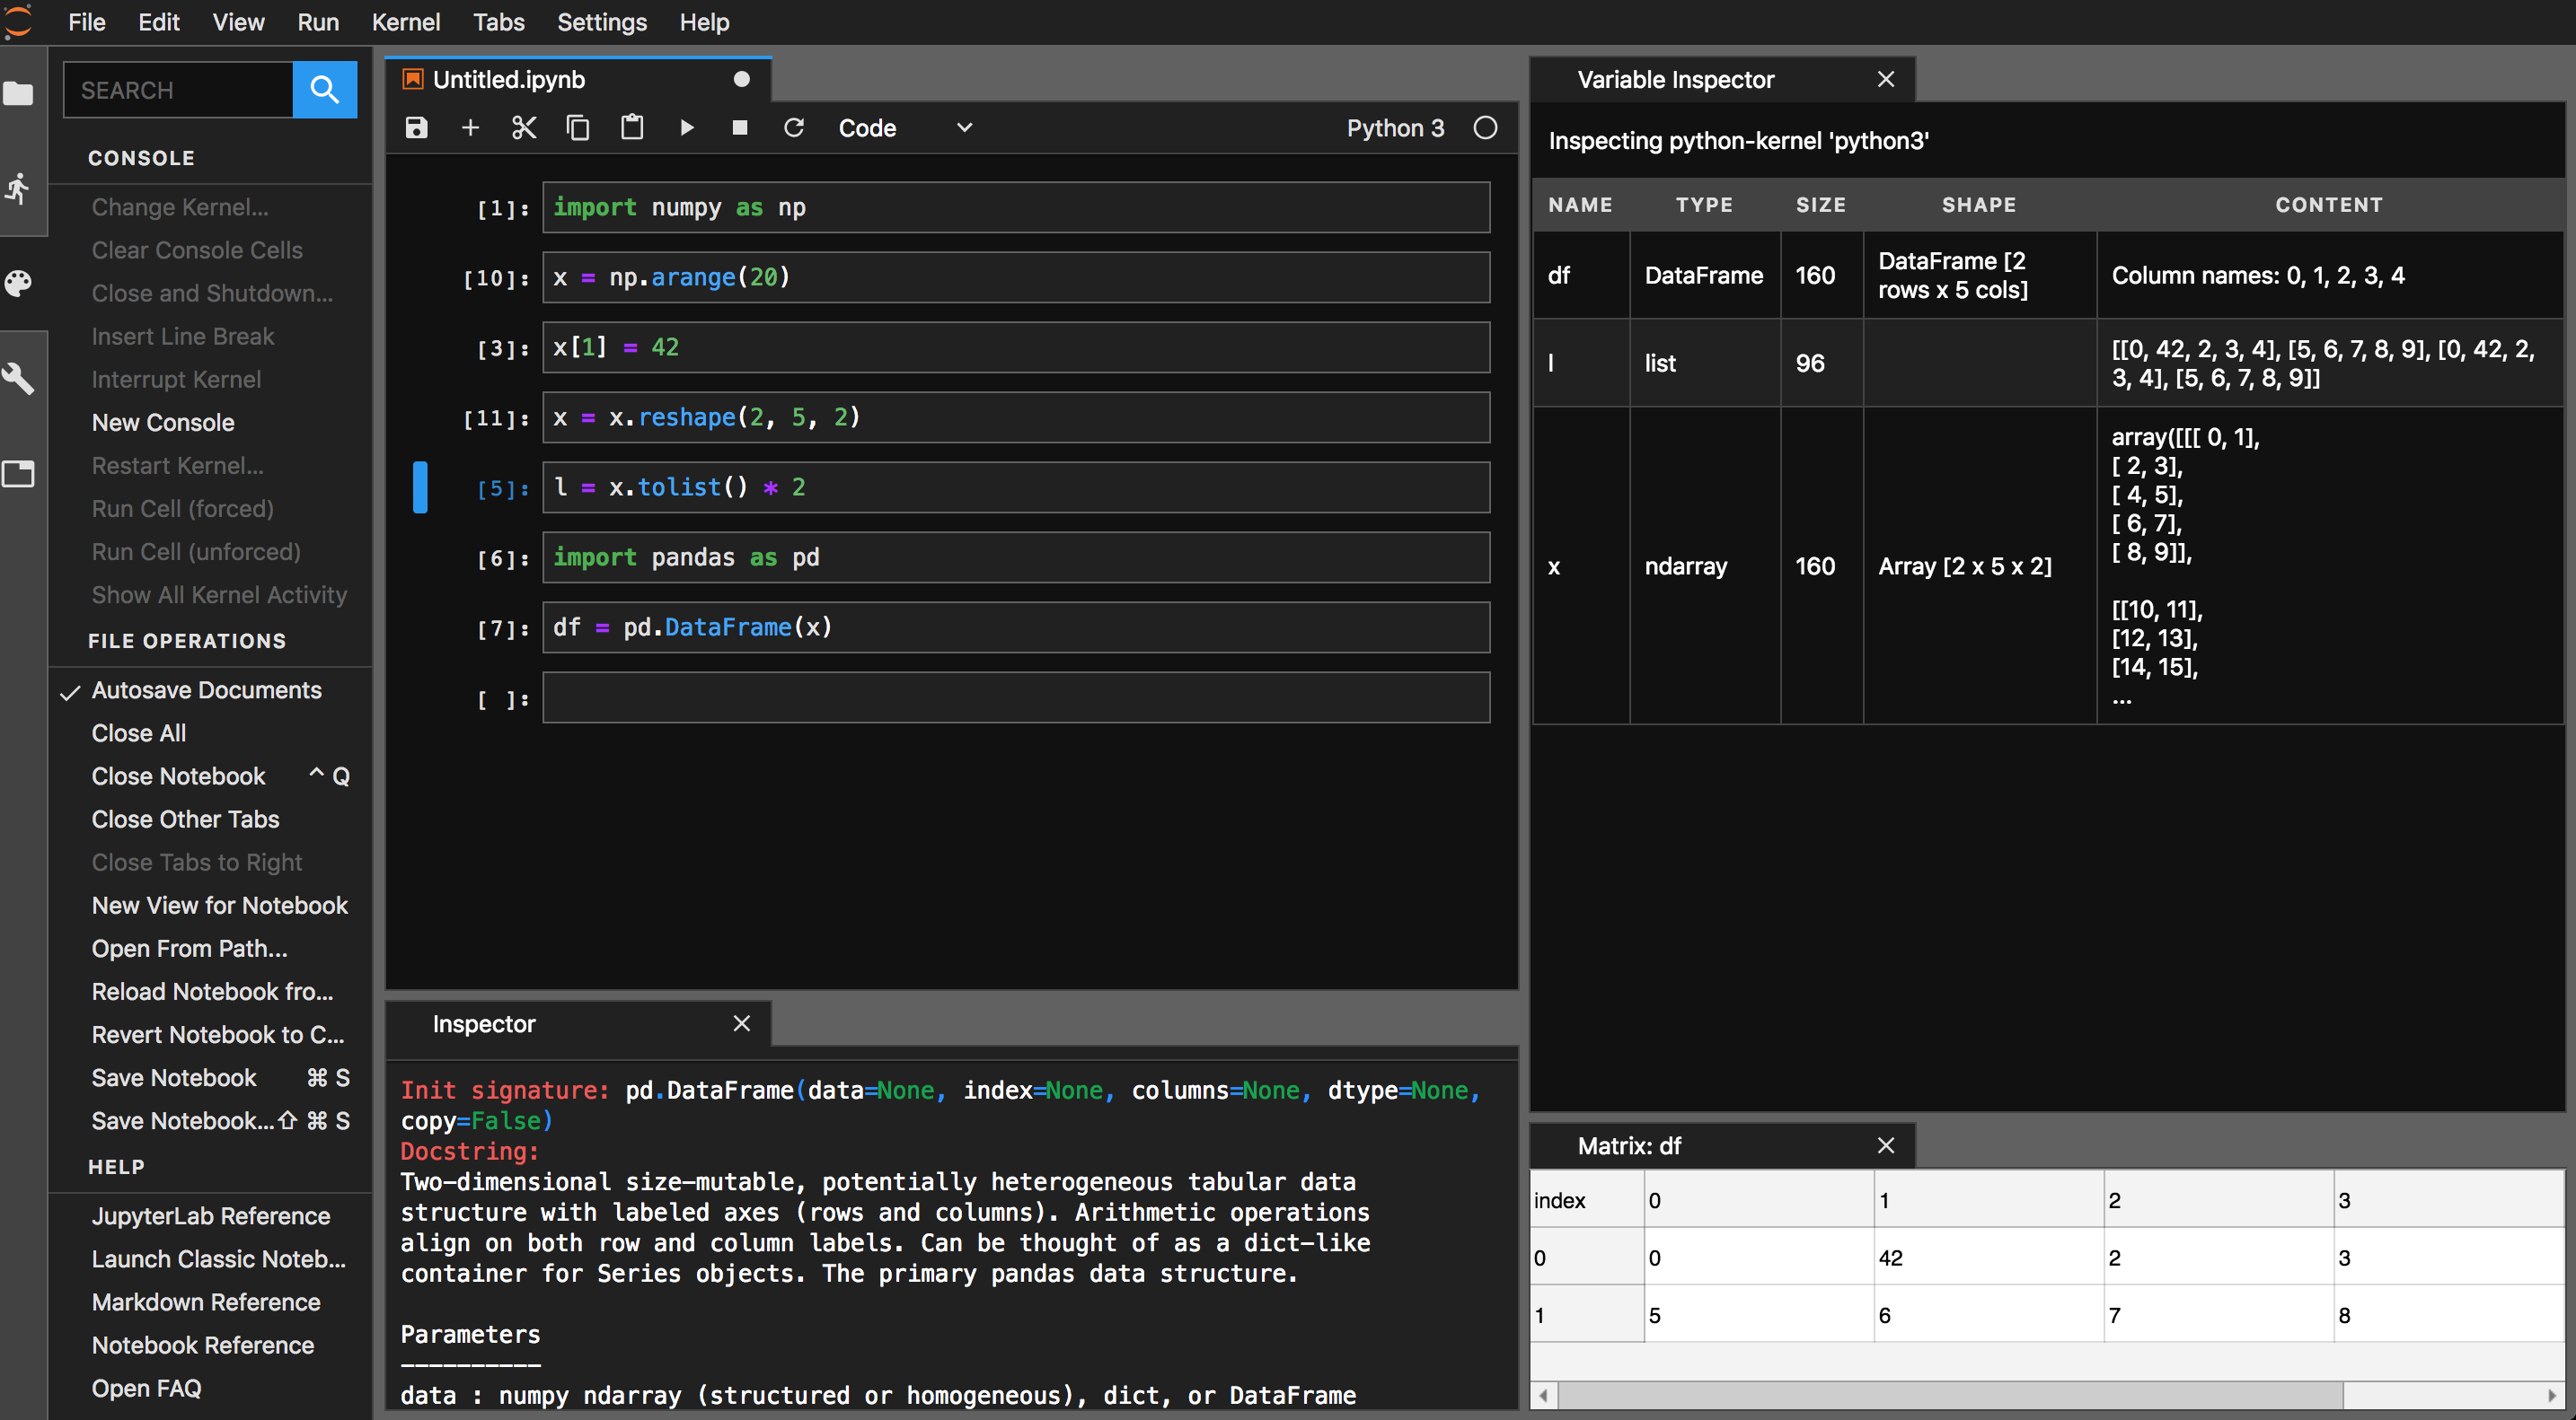Show running kernels via the runner icon
Screen dimensions: 2576x1420
19,188
